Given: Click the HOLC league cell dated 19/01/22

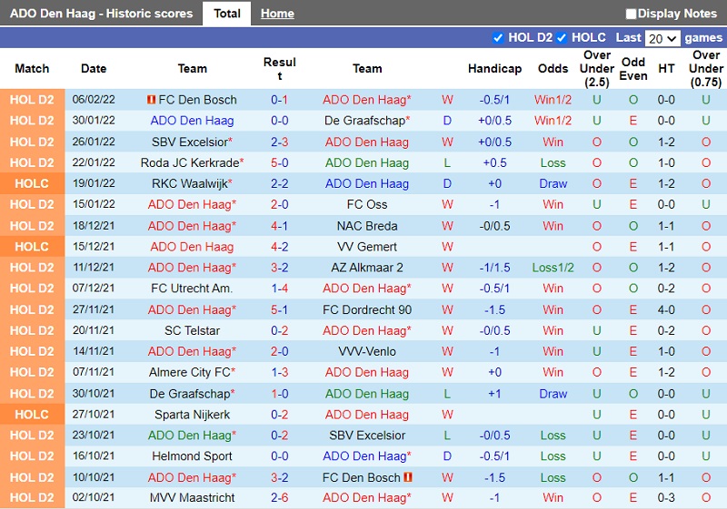Looking at the screenshot, I should (32, 183).
